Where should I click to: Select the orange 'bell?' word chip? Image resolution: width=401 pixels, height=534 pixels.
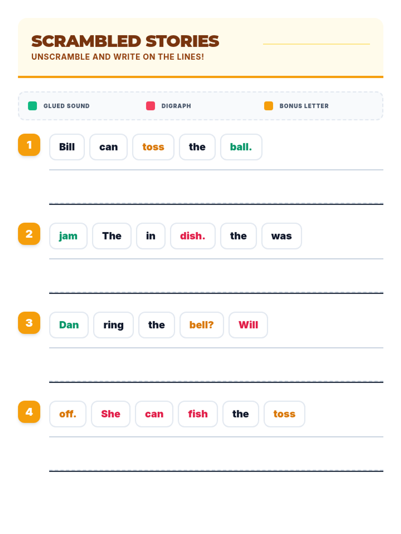click(202, 325)
